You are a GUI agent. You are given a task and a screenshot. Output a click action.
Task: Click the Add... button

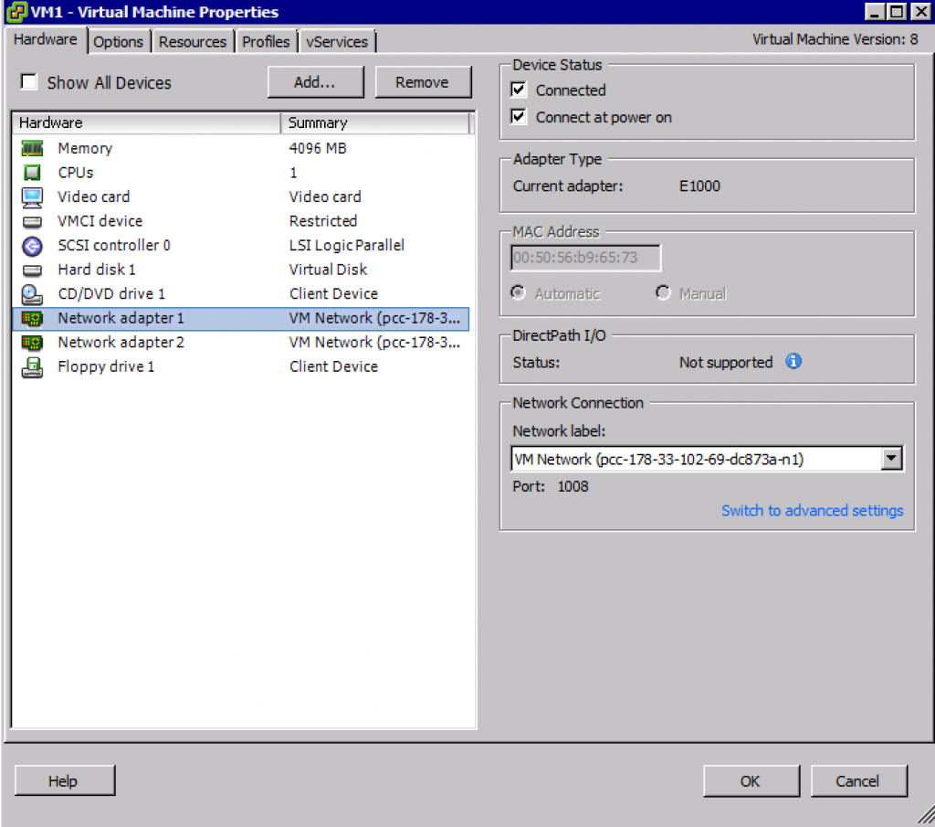315,81
